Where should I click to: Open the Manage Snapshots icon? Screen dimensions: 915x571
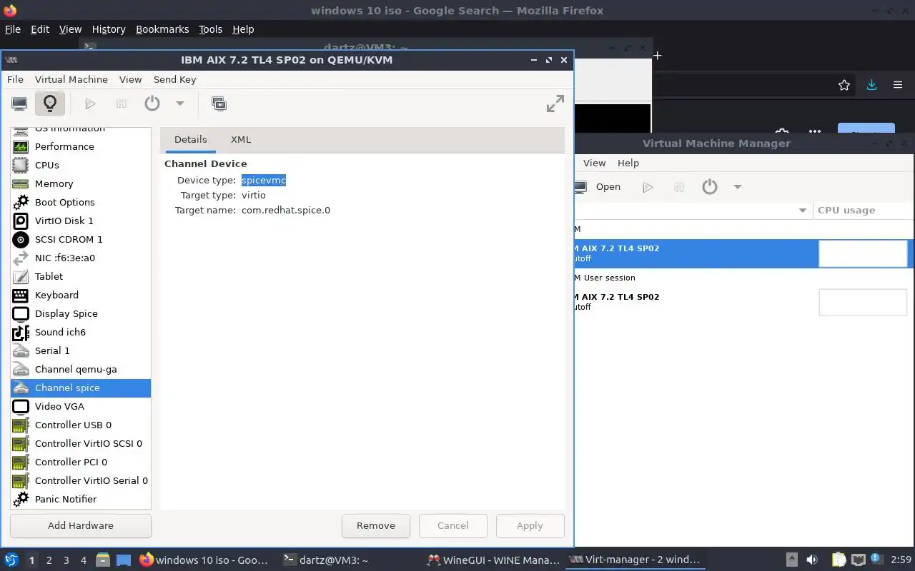pyautogui.click(x=219, y=103)
